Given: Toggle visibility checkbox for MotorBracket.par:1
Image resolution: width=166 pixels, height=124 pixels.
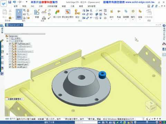Looking at the screenshot, I should pos(10,52).
